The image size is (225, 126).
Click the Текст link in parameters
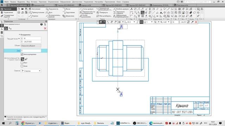click(19, 50)
